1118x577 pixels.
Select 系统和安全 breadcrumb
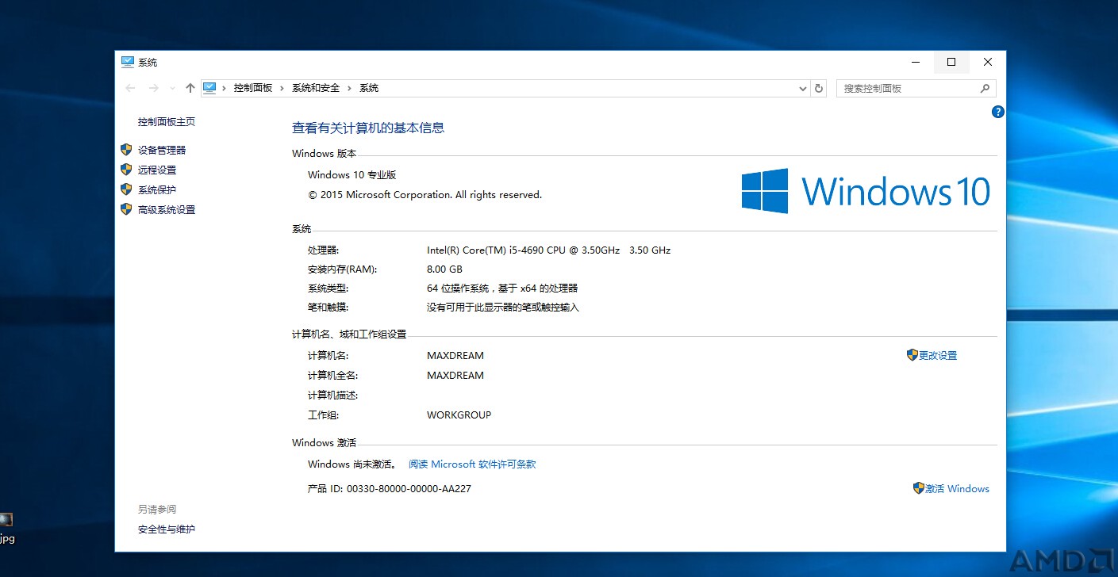click(x=316, y=88)
